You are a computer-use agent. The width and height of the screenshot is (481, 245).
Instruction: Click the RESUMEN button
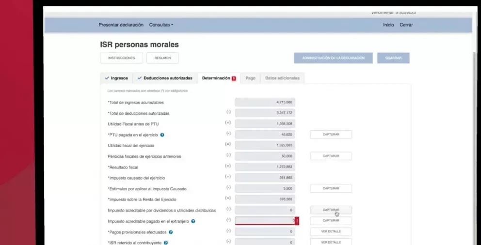coord(162,58)
